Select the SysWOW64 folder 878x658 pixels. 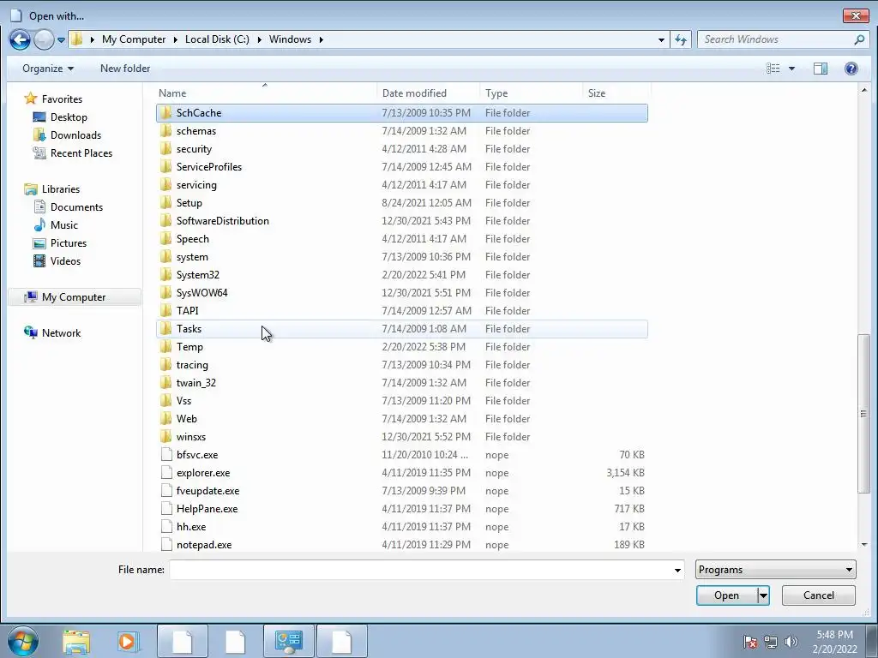pos(401,293)
